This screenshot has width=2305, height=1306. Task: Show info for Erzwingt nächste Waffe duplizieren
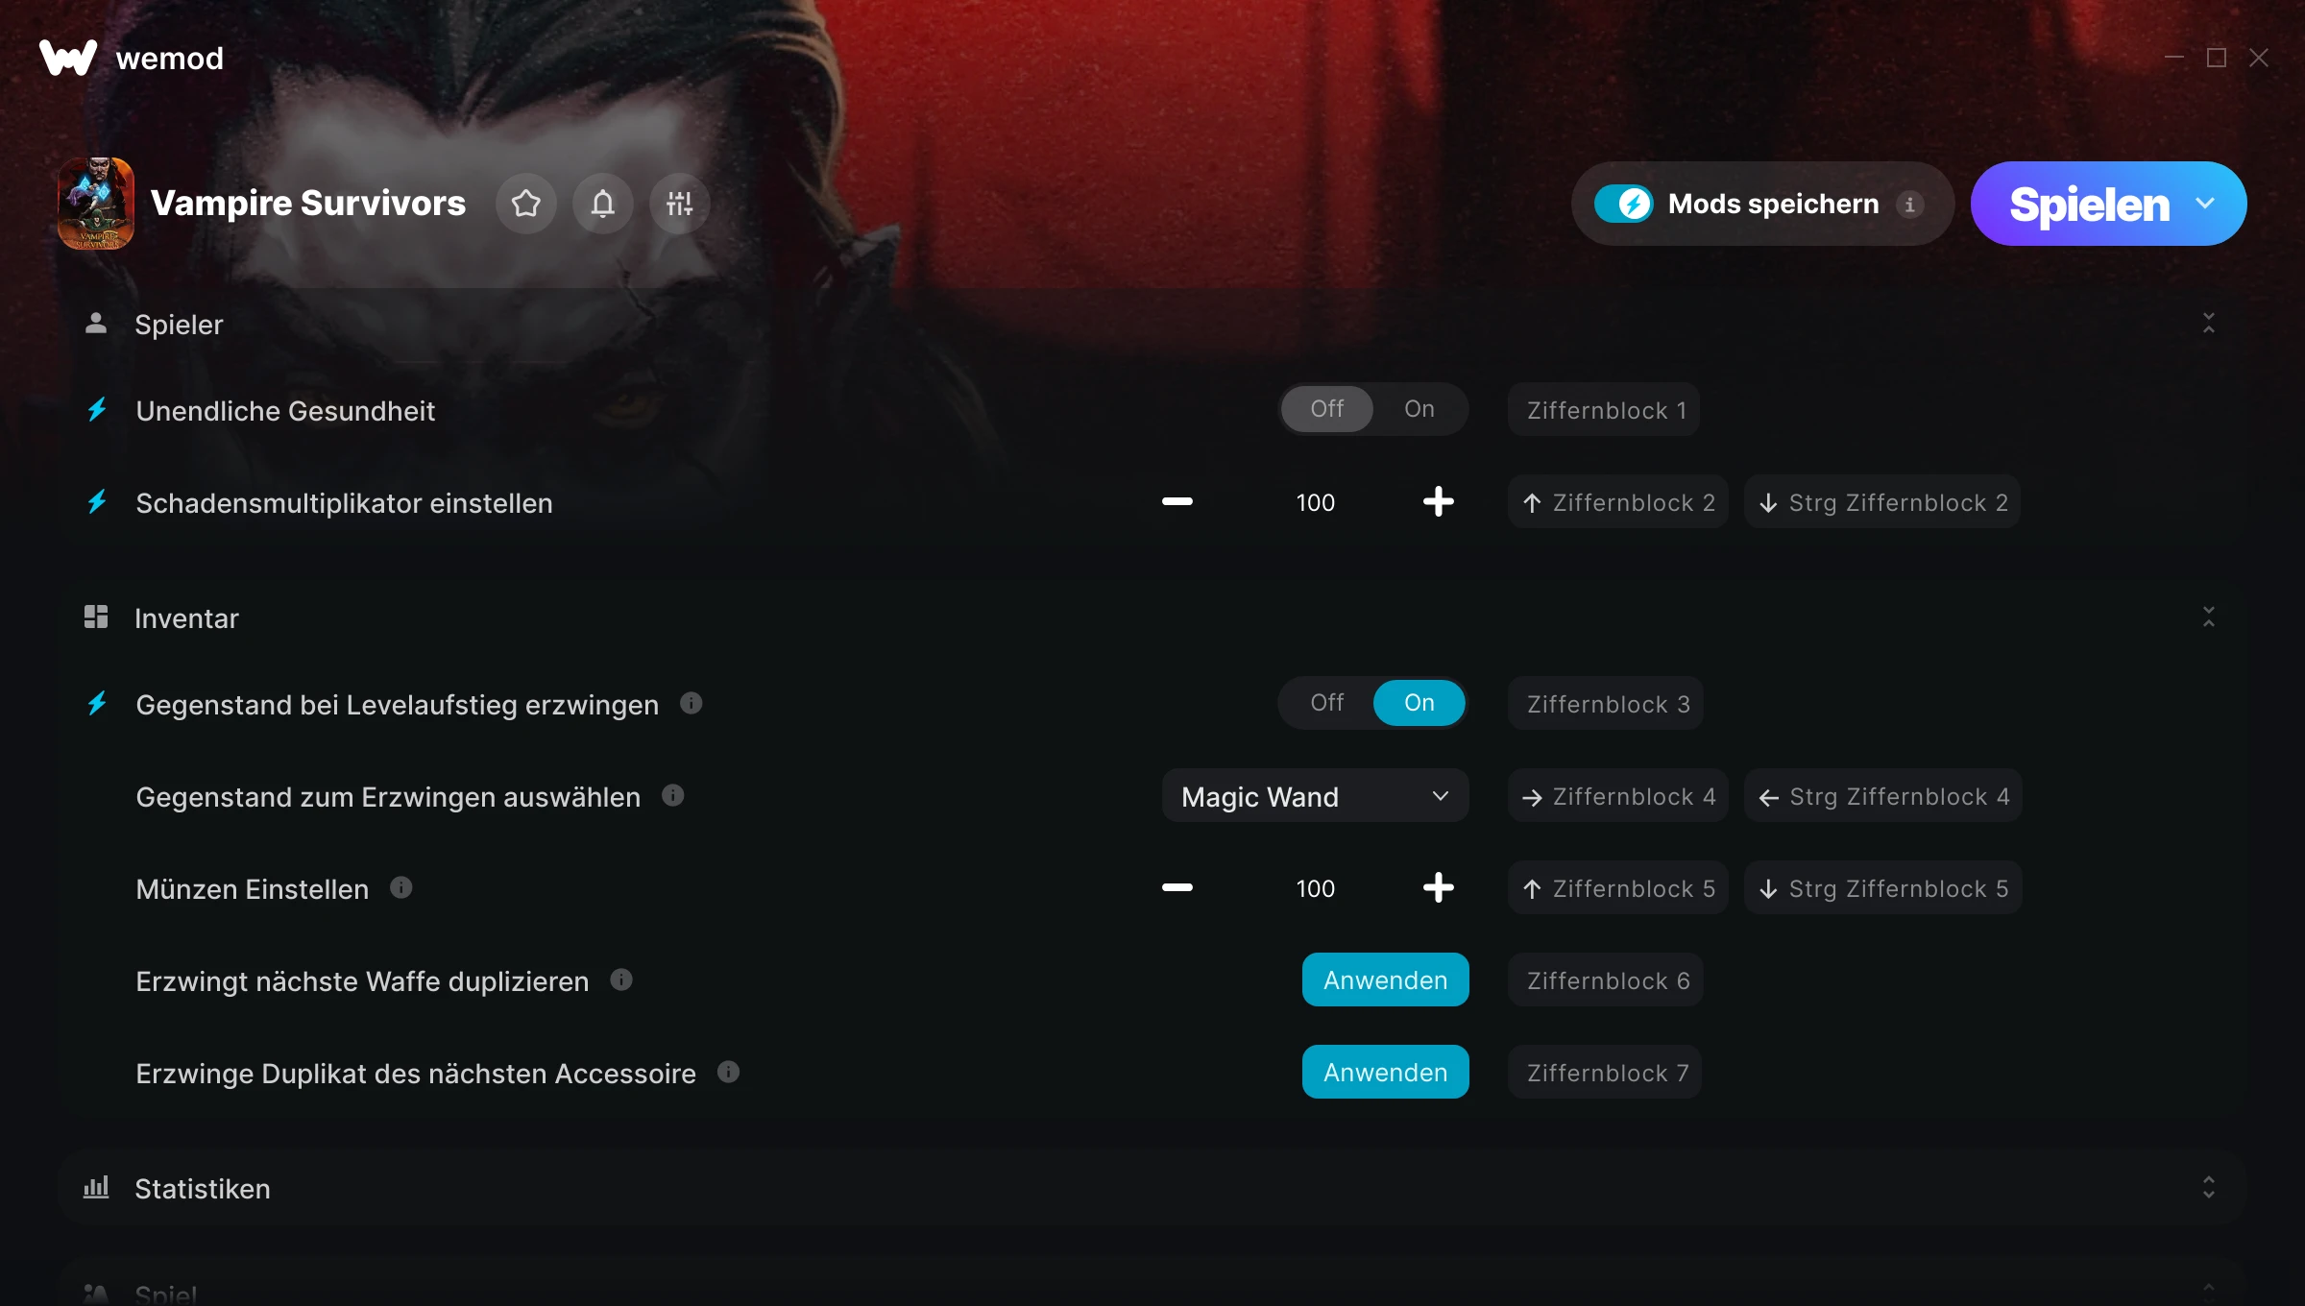[x=621, y=979]
